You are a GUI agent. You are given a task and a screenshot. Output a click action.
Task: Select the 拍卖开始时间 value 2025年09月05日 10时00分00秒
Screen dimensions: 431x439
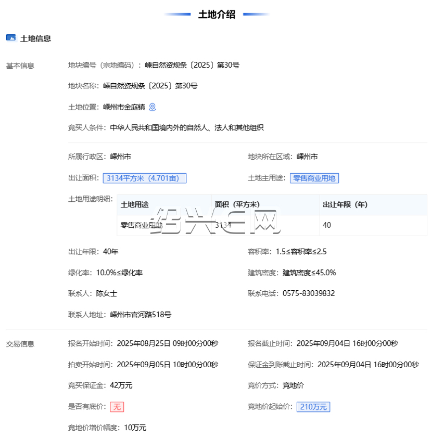[168, 365]
